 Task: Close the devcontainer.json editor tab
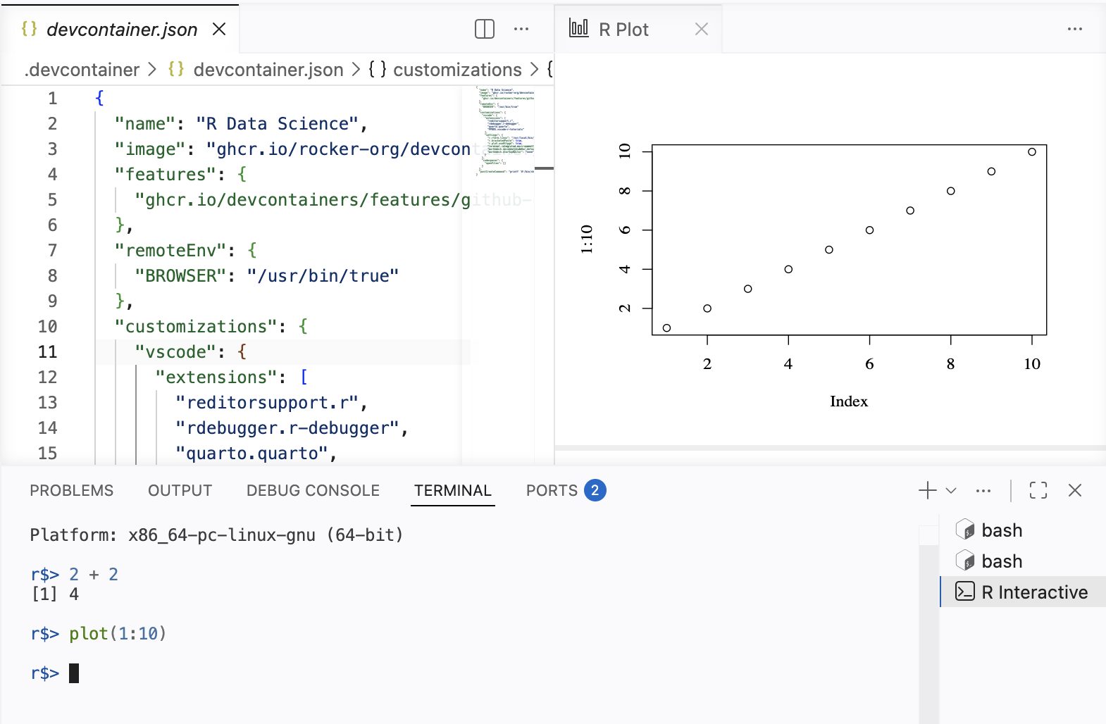(x=219, y=29)
